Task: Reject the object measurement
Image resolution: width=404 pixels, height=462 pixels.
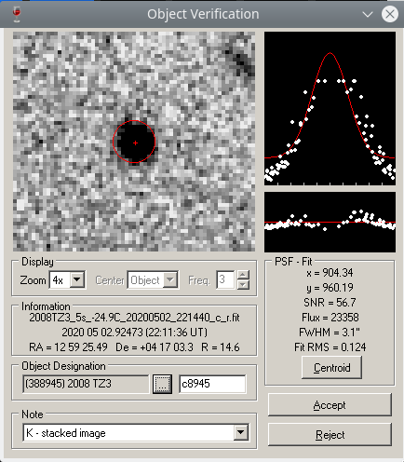Action: (x=330, y=435)
